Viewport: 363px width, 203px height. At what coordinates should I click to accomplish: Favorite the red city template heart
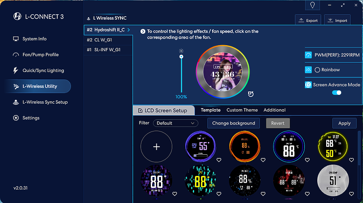click(307, 194)
